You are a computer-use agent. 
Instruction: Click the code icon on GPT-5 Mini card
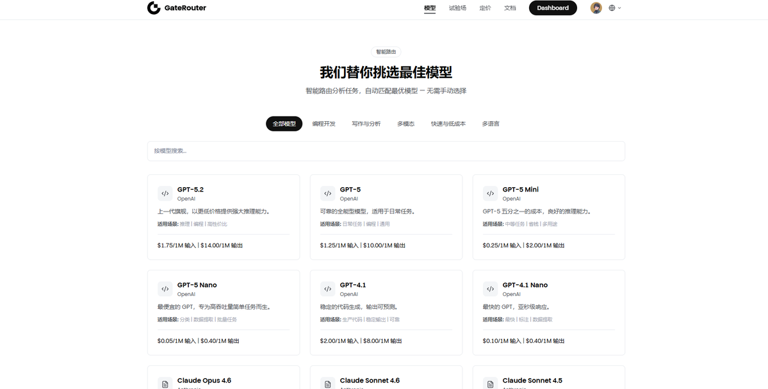490,194
